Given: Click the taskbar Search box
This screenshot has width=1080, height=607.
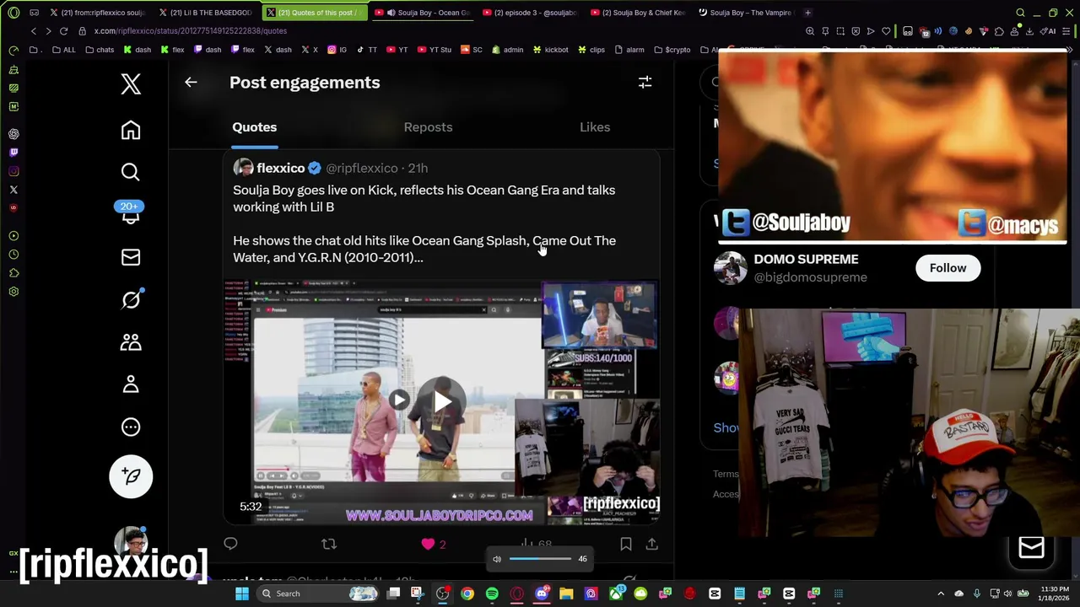Looking at the screenshot, I should click(319, 594).
